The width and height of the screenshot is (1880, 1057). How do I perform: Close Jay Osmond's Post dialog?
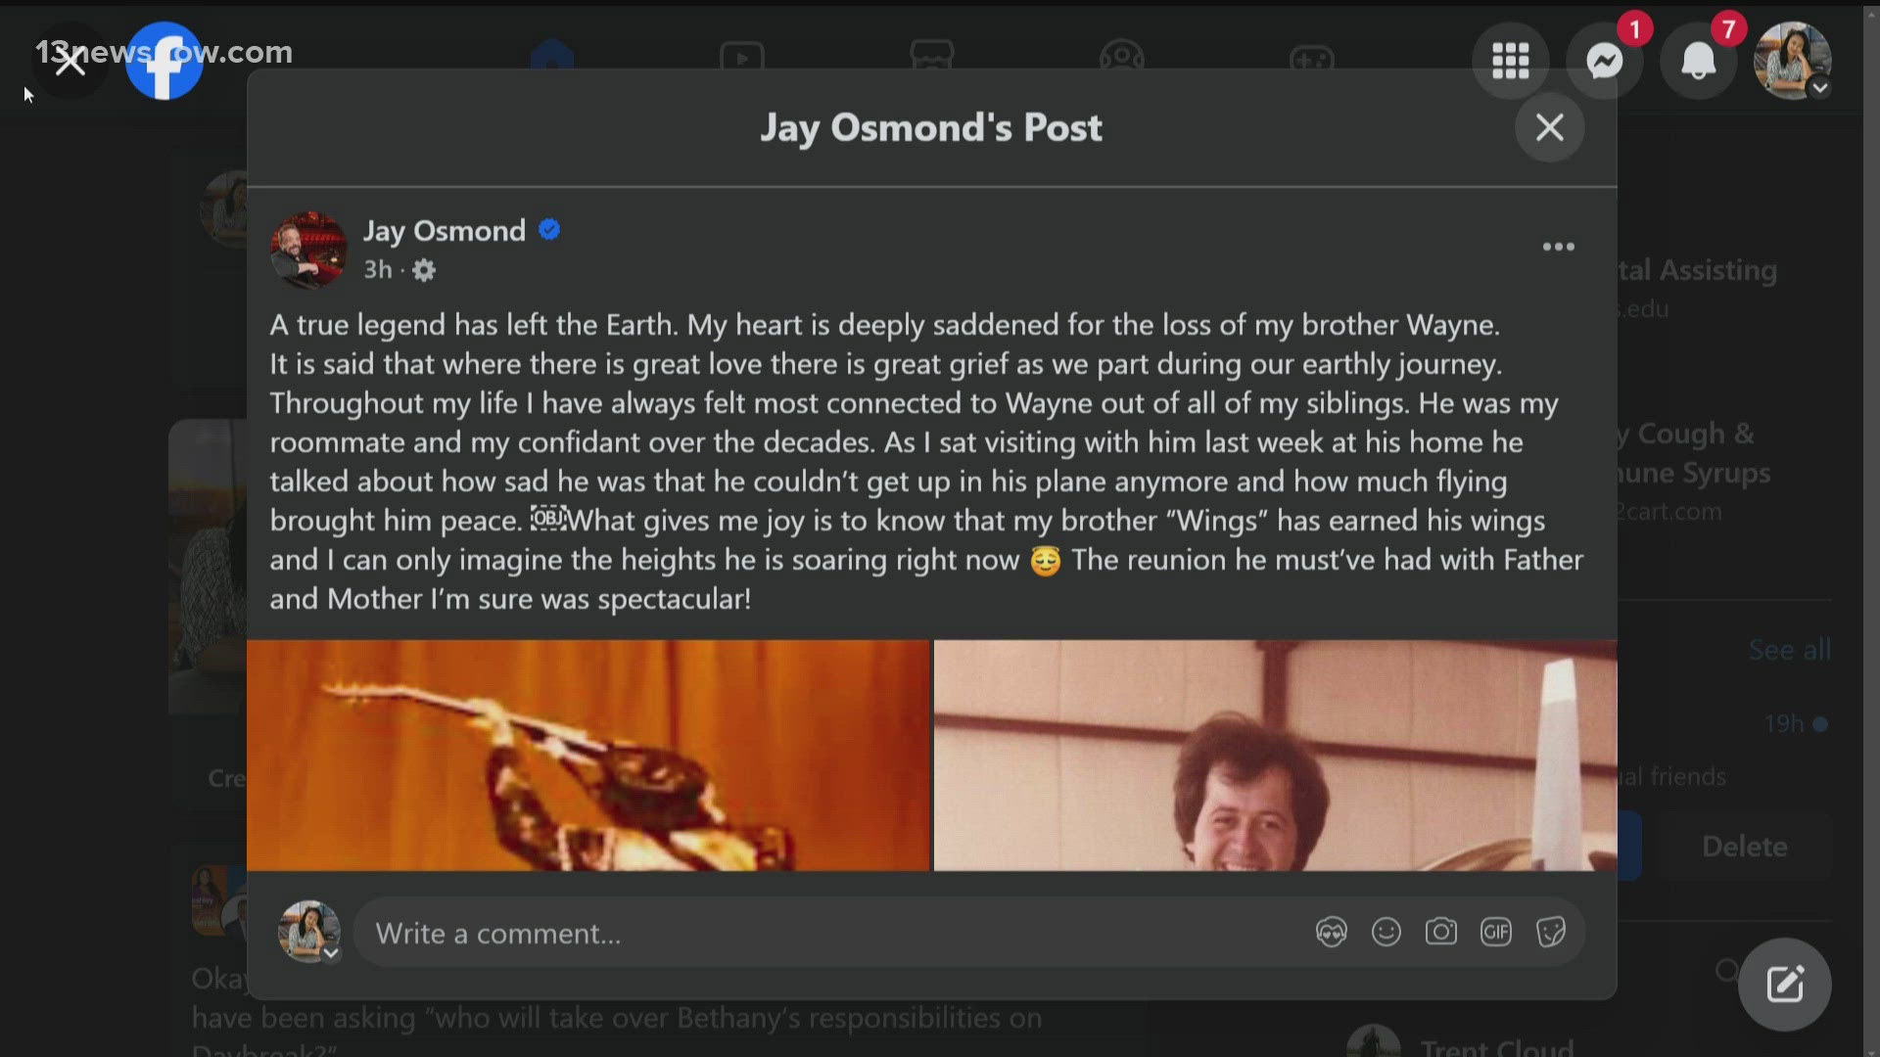[1550, 127]
